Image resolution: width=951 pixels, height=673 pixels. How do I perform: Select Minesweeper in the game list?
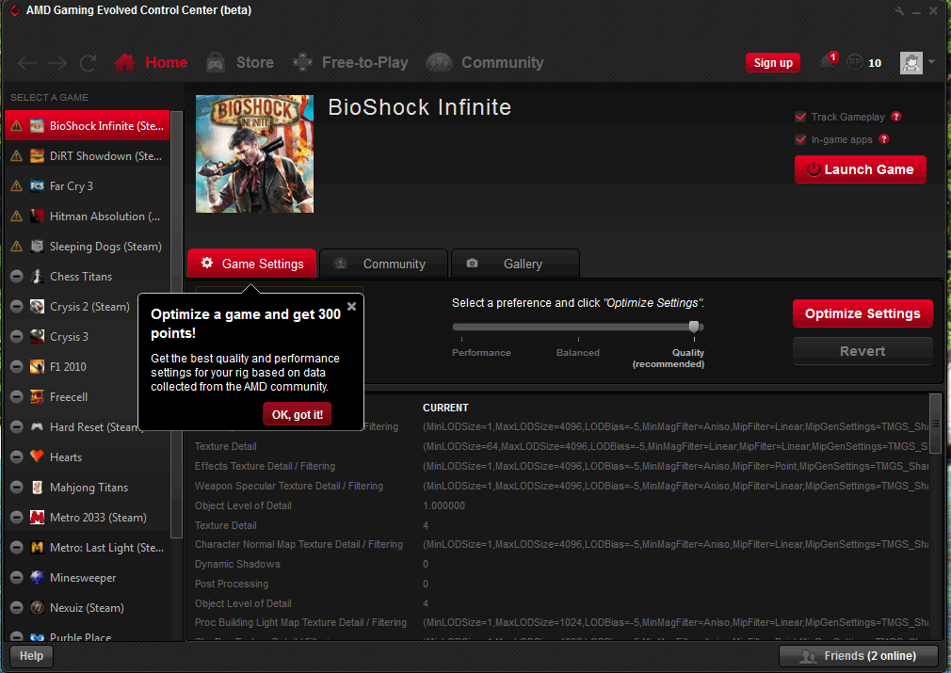(88, 577)
